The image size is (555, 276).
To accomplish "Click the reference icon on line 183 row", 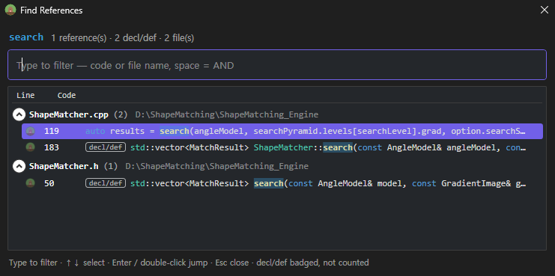I will [x=31, y=147].
